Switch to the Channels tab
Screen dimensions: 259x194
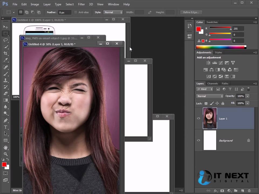click(x=213, y=84)
